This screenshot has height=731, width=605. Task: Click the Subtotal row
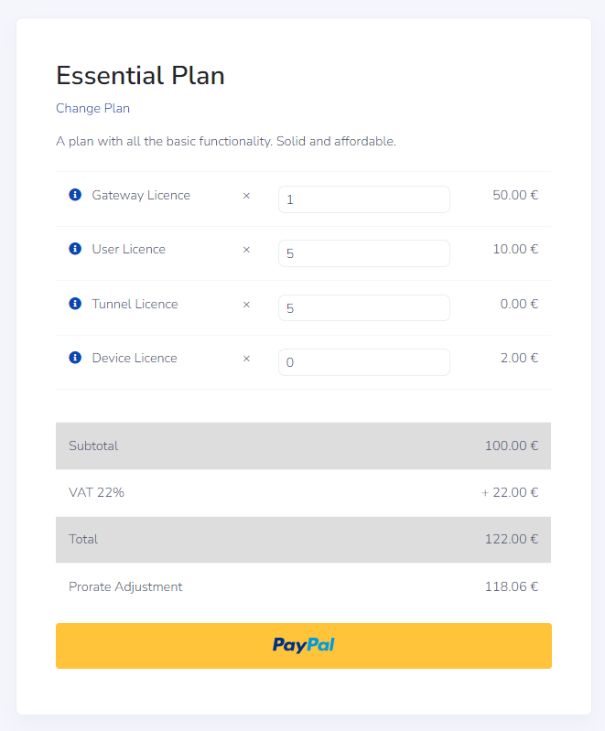pos(303,446)
